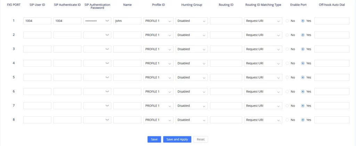Focus SIP Authenticate ID field for port 4
The image size is (356, 146).
67,63
